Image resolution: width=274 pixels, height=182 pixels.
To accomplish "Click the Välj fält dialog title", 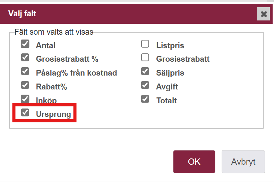I will pyautogui.click(x=22, y=14).
